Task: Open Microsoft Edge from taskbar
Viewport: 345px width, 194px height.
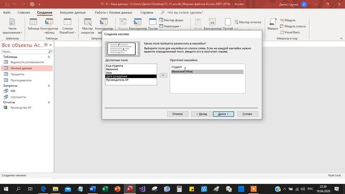Action: (x=43, y=189)
